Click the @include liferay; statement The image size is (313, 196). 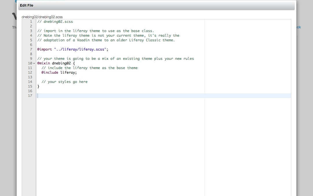(59, 73)
